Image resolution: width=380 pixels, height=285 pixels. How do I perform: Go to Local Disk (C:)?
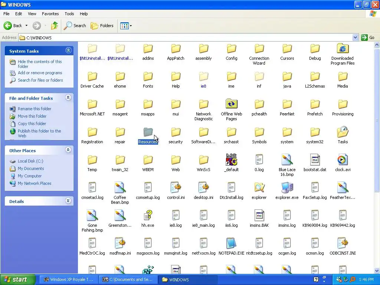coord(30,161)
